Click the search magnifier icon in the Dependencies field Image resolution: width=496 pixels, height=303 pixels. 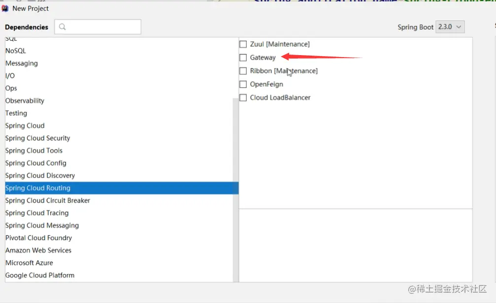tap(63, 27)
